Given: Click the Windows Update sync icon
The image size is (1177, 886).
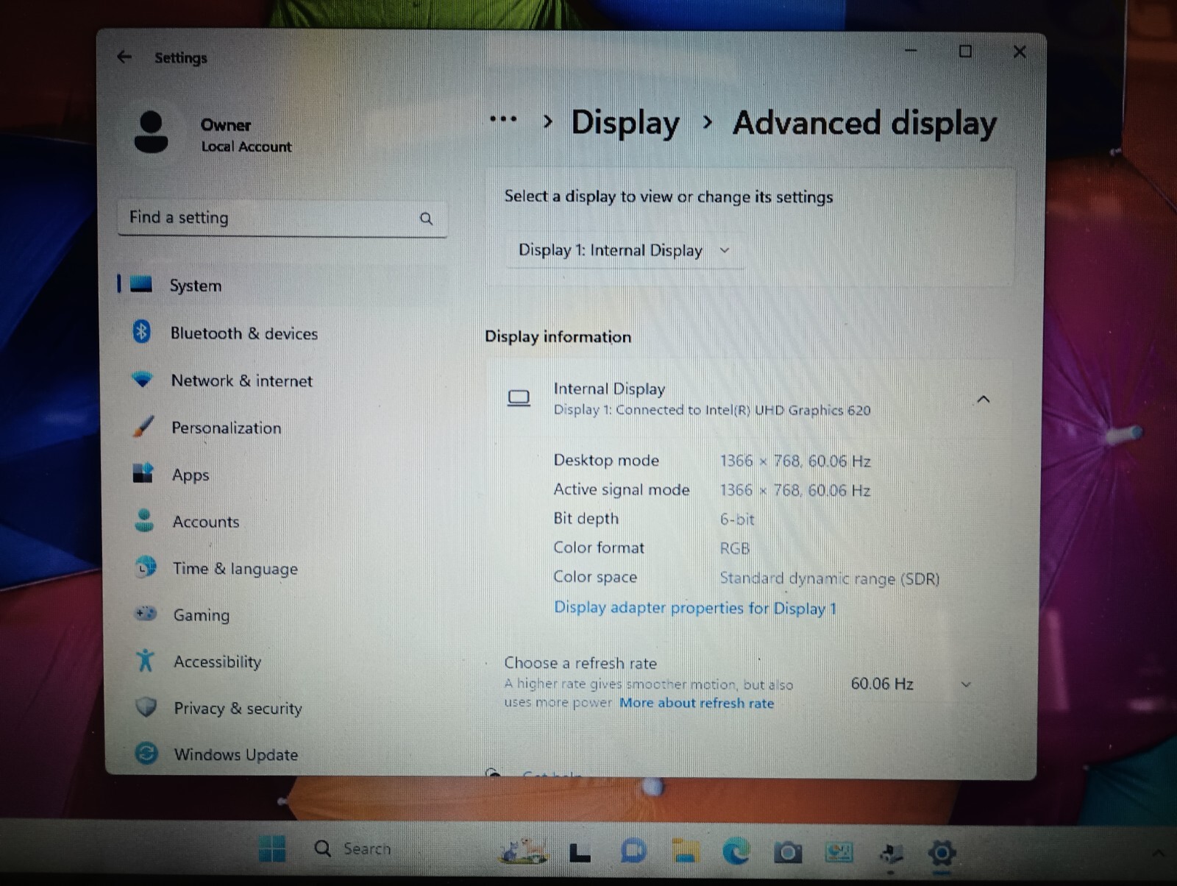Looking at the screenshot, I should (x=146, y=754).
